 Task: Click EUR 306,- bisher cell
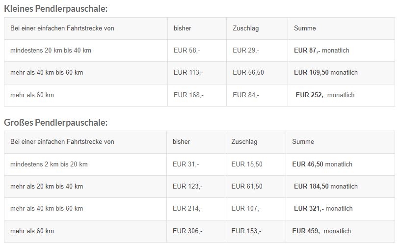187,231
